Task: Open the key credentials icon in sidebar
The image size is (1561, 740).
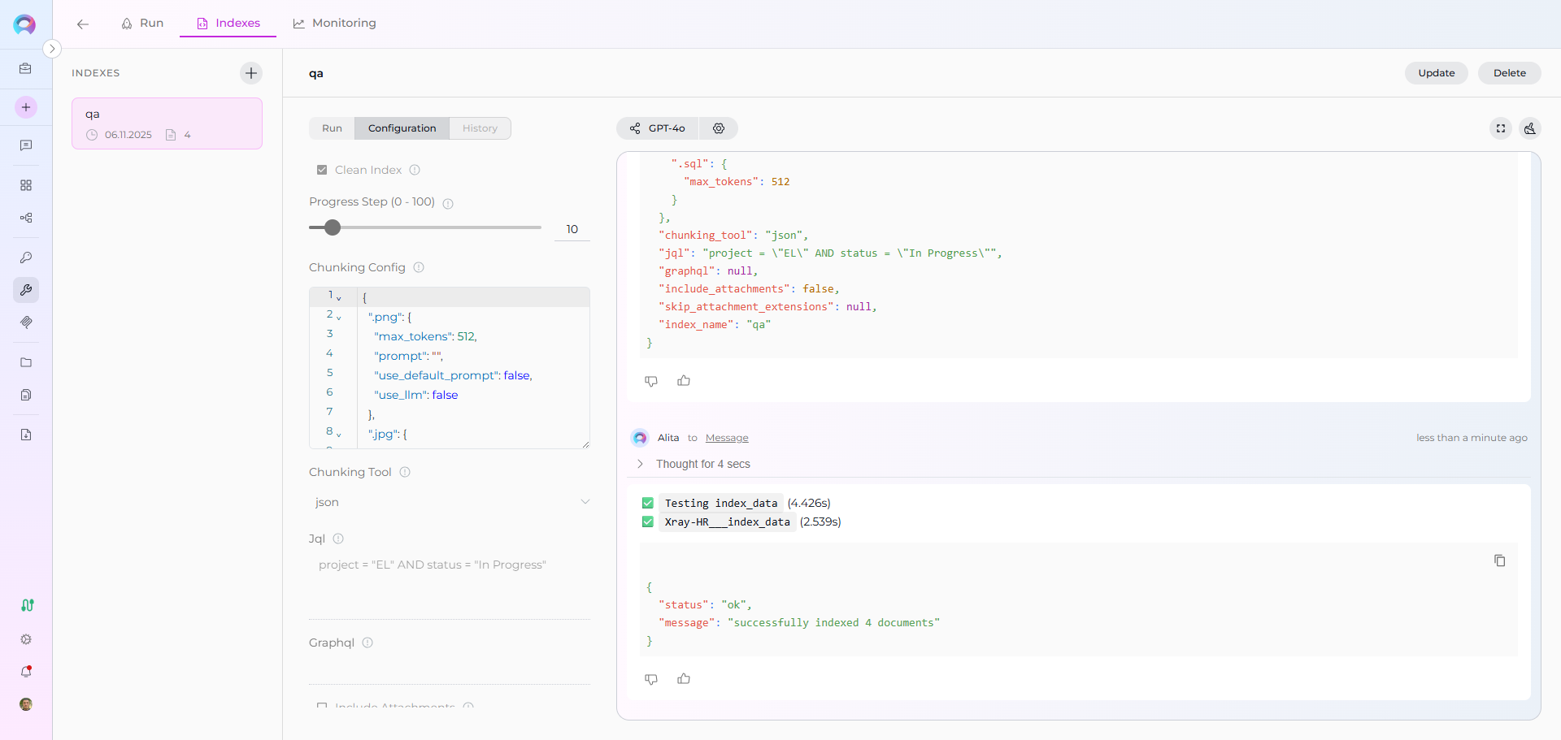Action: pos(26,257)
